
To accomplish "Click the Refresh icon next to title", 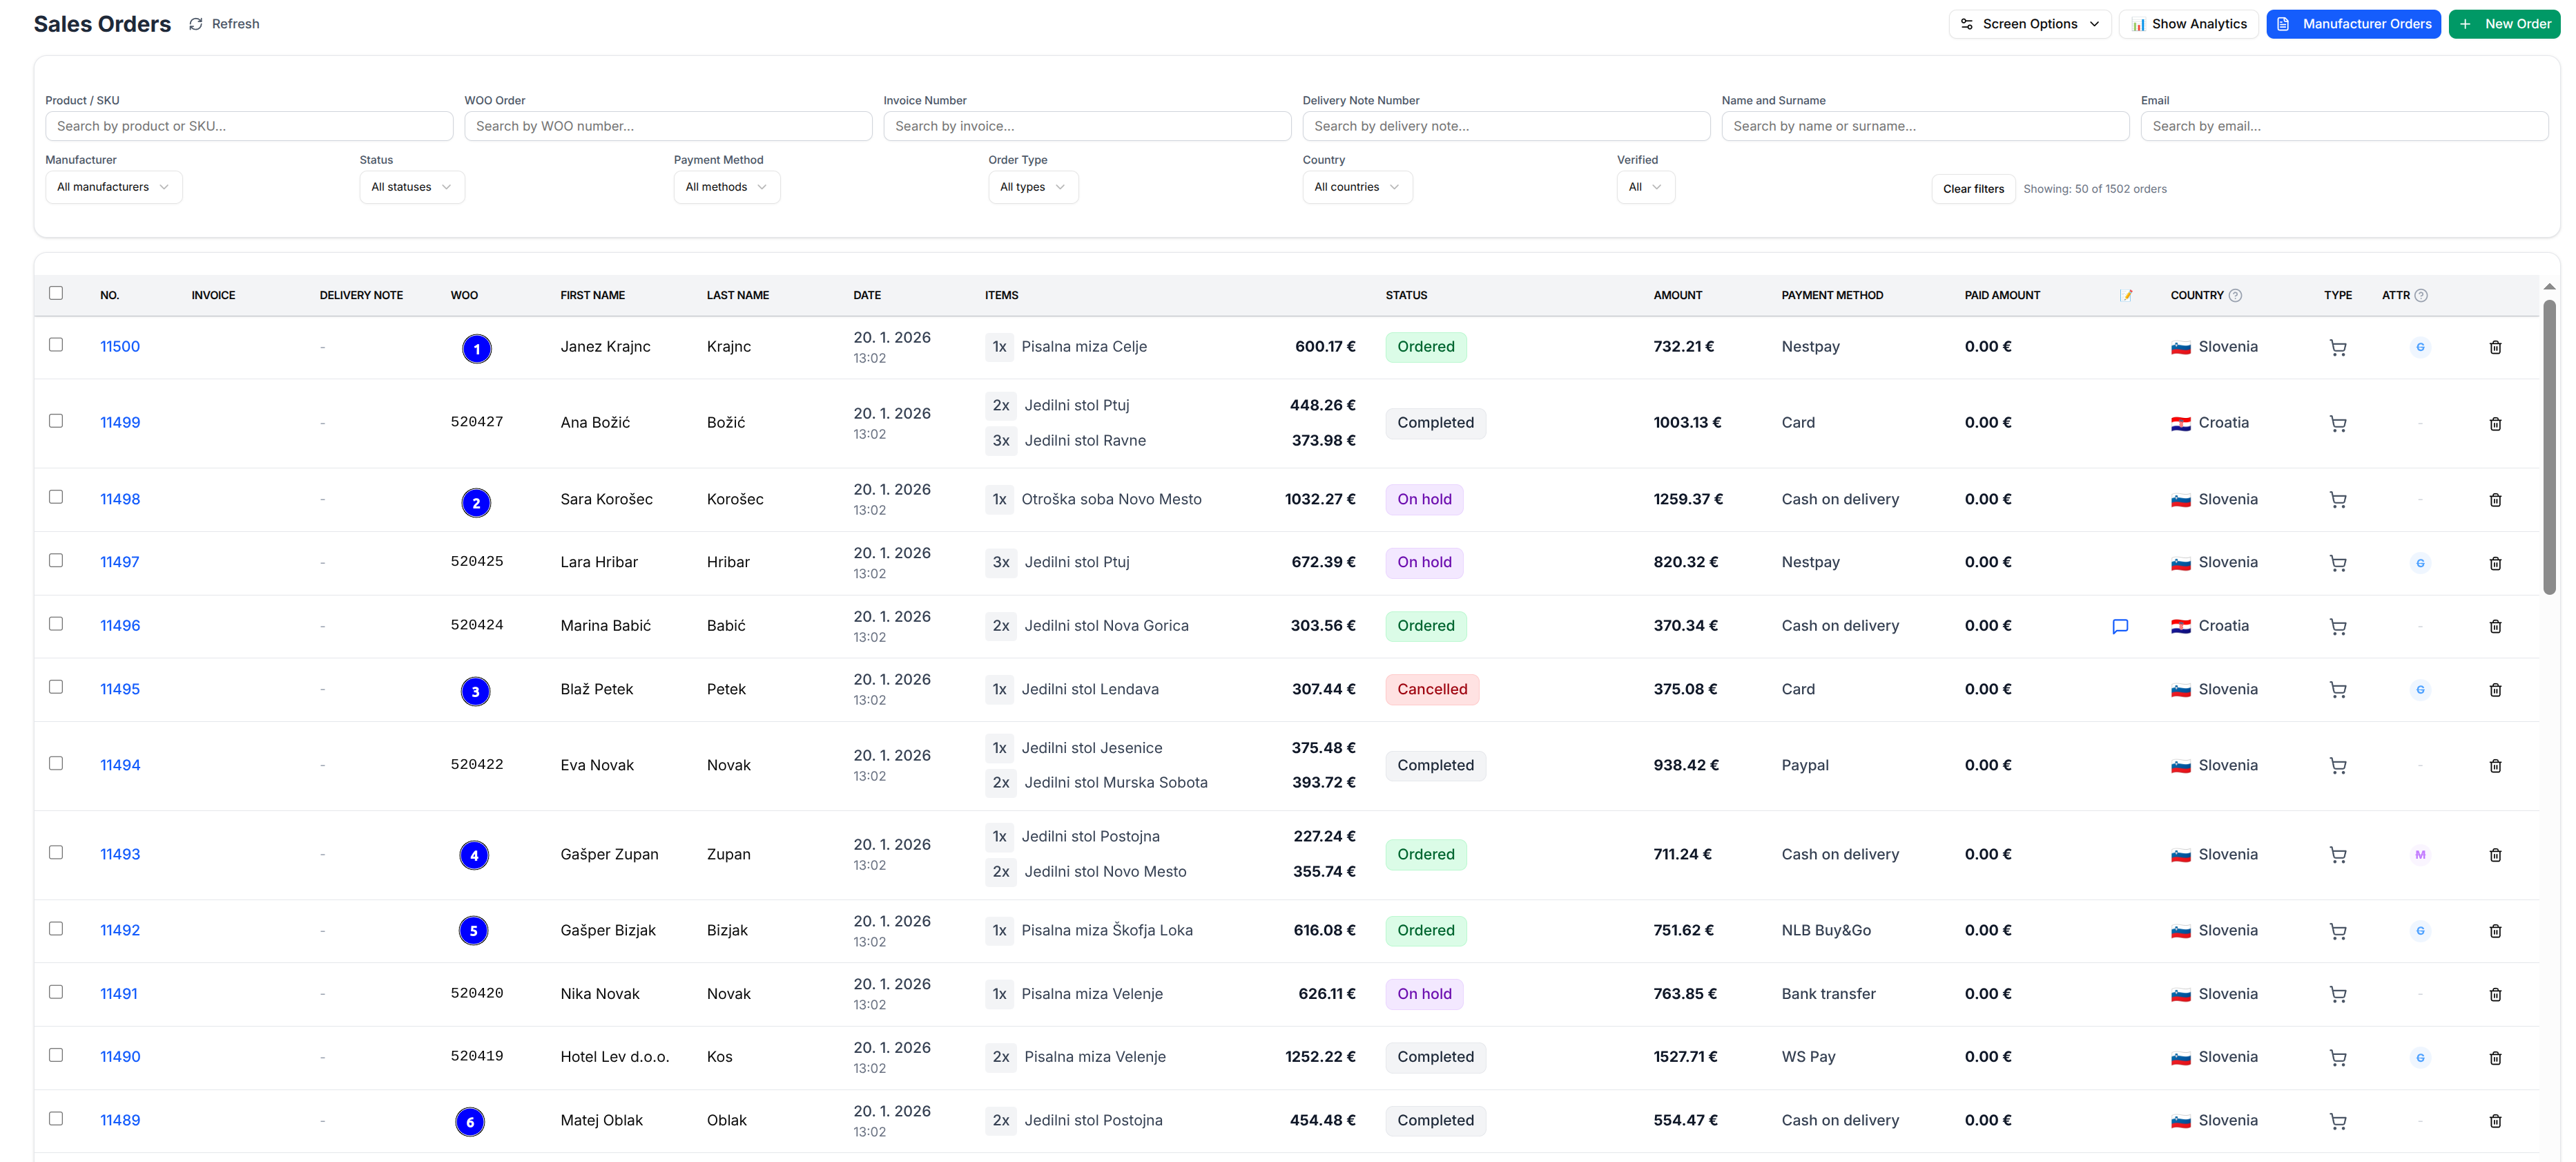I will (196, 24).
